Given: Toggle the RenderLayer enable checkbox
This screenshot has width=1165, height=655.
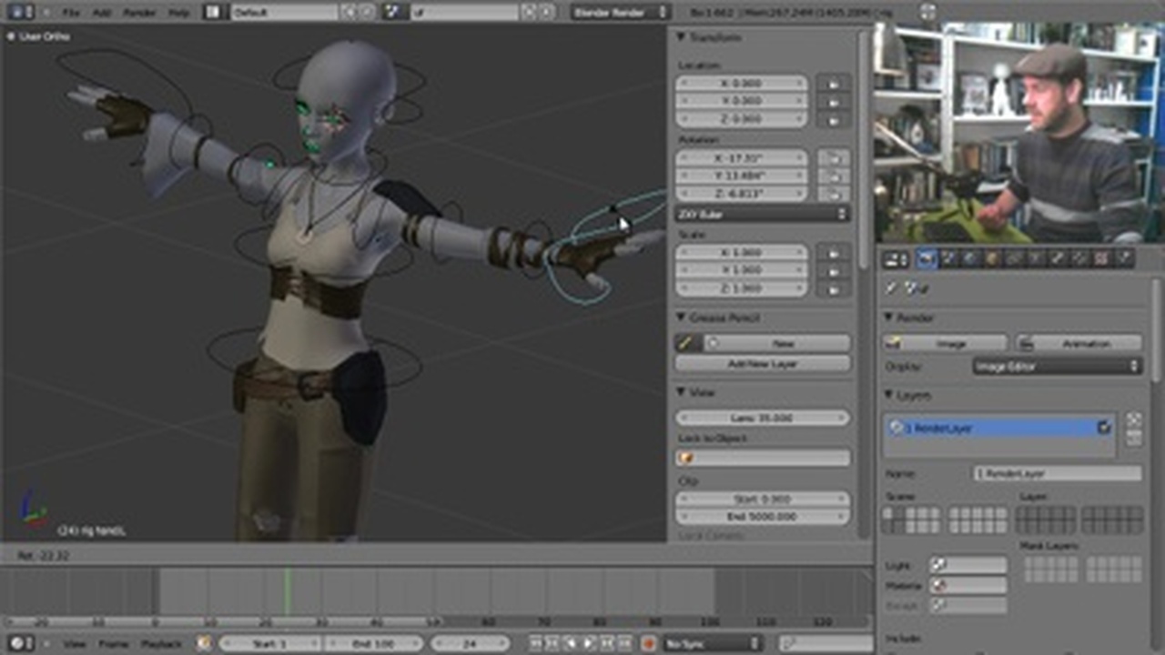Looking at the screenshot, I should 1103,427.
